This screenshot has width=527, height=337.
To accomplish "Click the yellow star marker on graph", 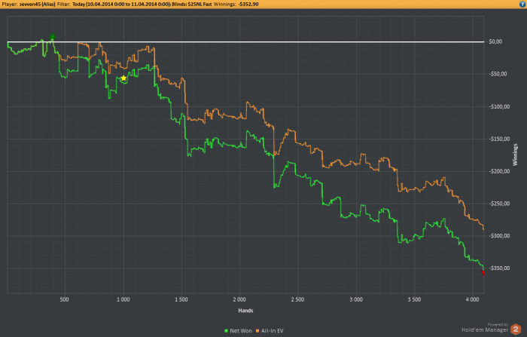I will (123, 78).
